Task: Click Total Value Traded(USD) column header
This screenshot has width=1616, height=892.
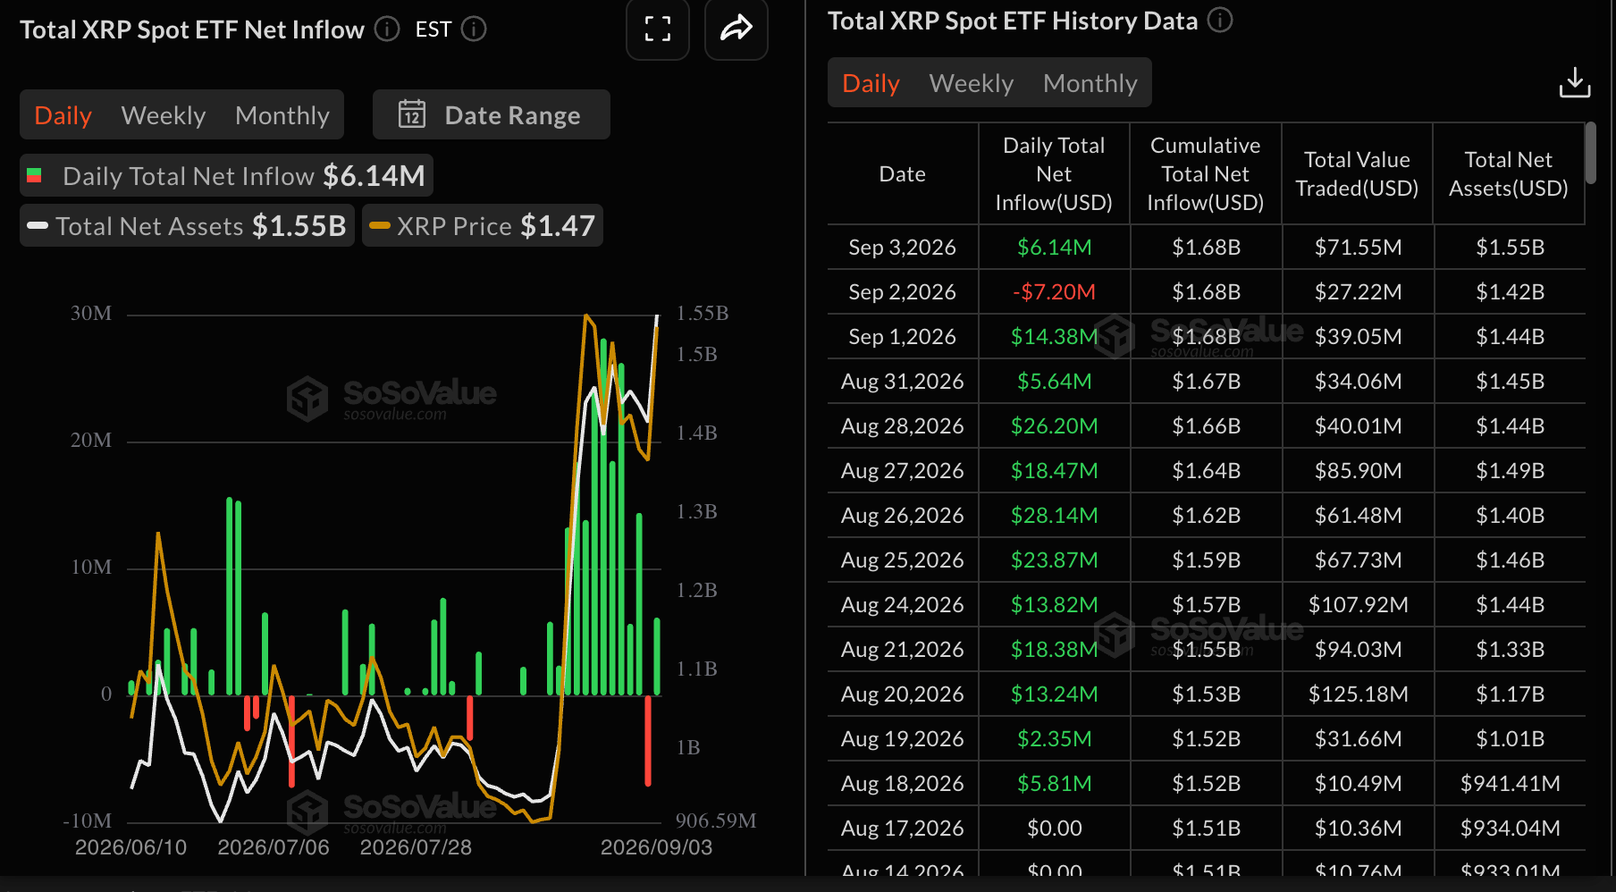Action: tap(1357, 174)
